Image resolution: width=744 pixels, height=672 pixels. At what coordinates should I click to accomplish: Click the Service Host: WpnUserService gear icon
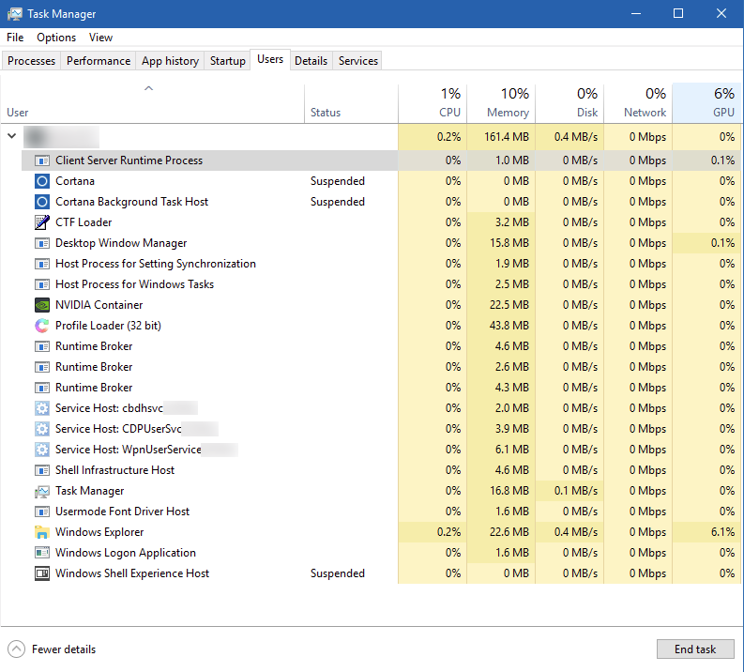(x=42, y=450)
